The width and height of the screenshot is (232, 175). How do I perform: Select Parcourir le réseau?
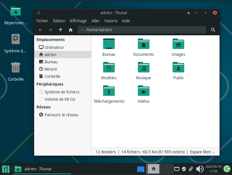click(x=63, y=115)
